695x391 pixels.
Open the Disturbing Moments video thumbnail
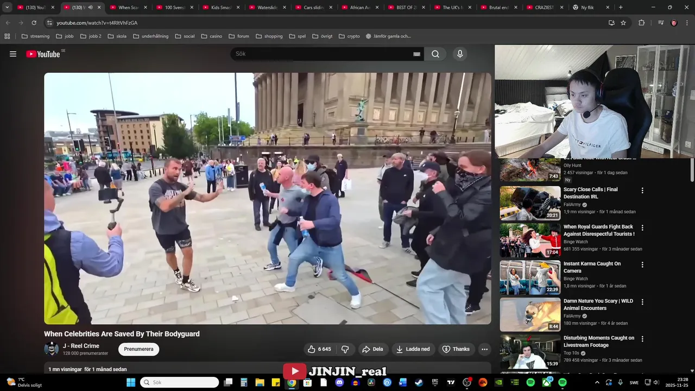(x=530, y=351)
